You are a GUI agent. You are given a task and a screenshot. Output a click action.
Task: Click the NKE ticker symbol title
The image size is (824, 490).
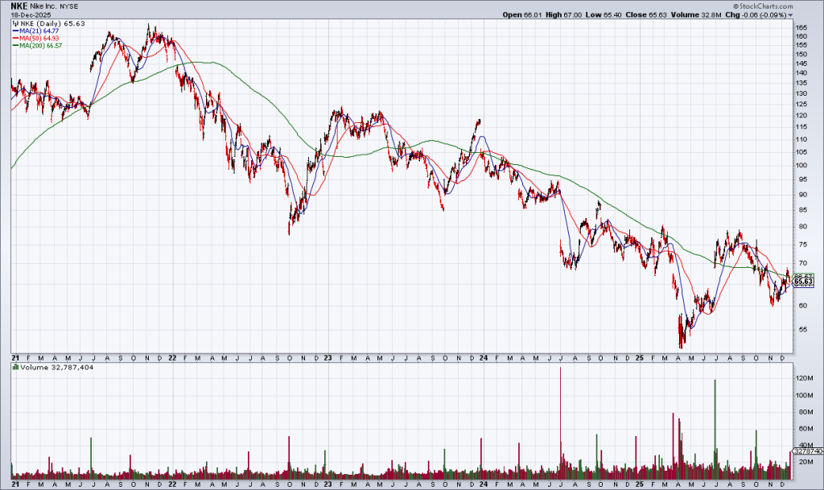pos(20,6)
